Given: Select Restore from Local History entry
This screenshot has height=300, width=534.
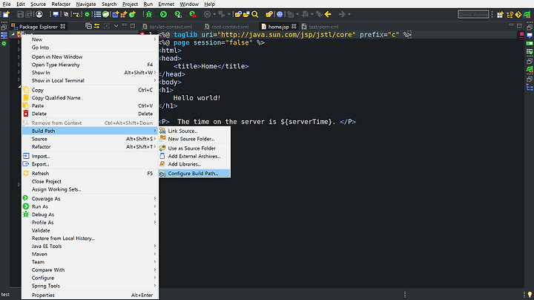Looking at the screenshot, I should [90, 238].
